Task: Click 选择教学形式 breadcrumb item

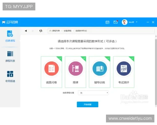Action: click(x=81, y=31)
